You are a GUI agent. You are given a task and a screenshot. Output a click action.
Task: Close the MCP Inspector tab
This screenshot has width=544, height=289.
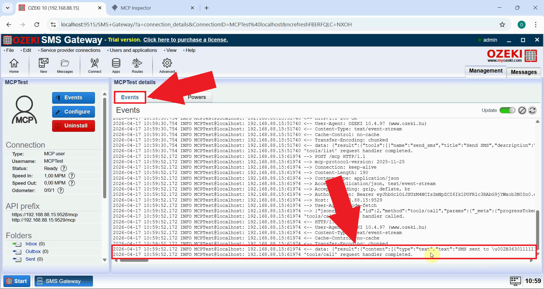192,8
